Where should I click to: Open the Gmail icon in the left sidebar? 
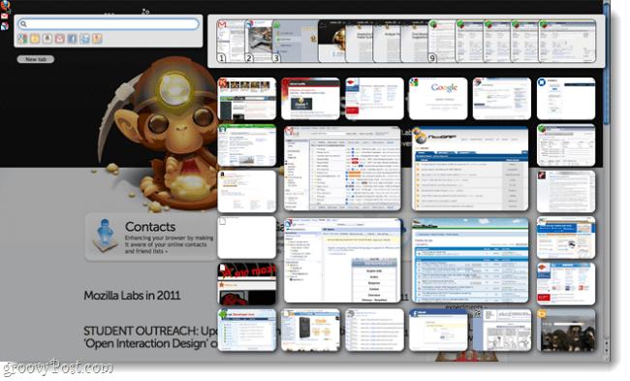point(5,16)
